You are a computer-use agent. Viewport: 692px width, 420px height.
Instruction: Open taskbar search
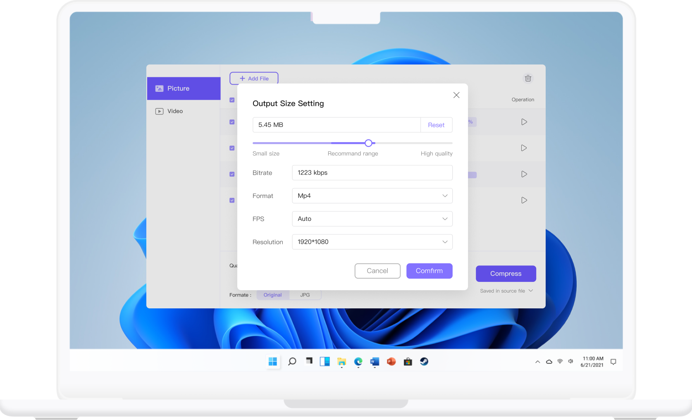coord(292,362)
